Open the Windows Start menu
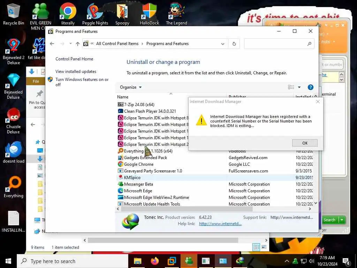Viewport: 357px width, 268px height. point(8,261)
